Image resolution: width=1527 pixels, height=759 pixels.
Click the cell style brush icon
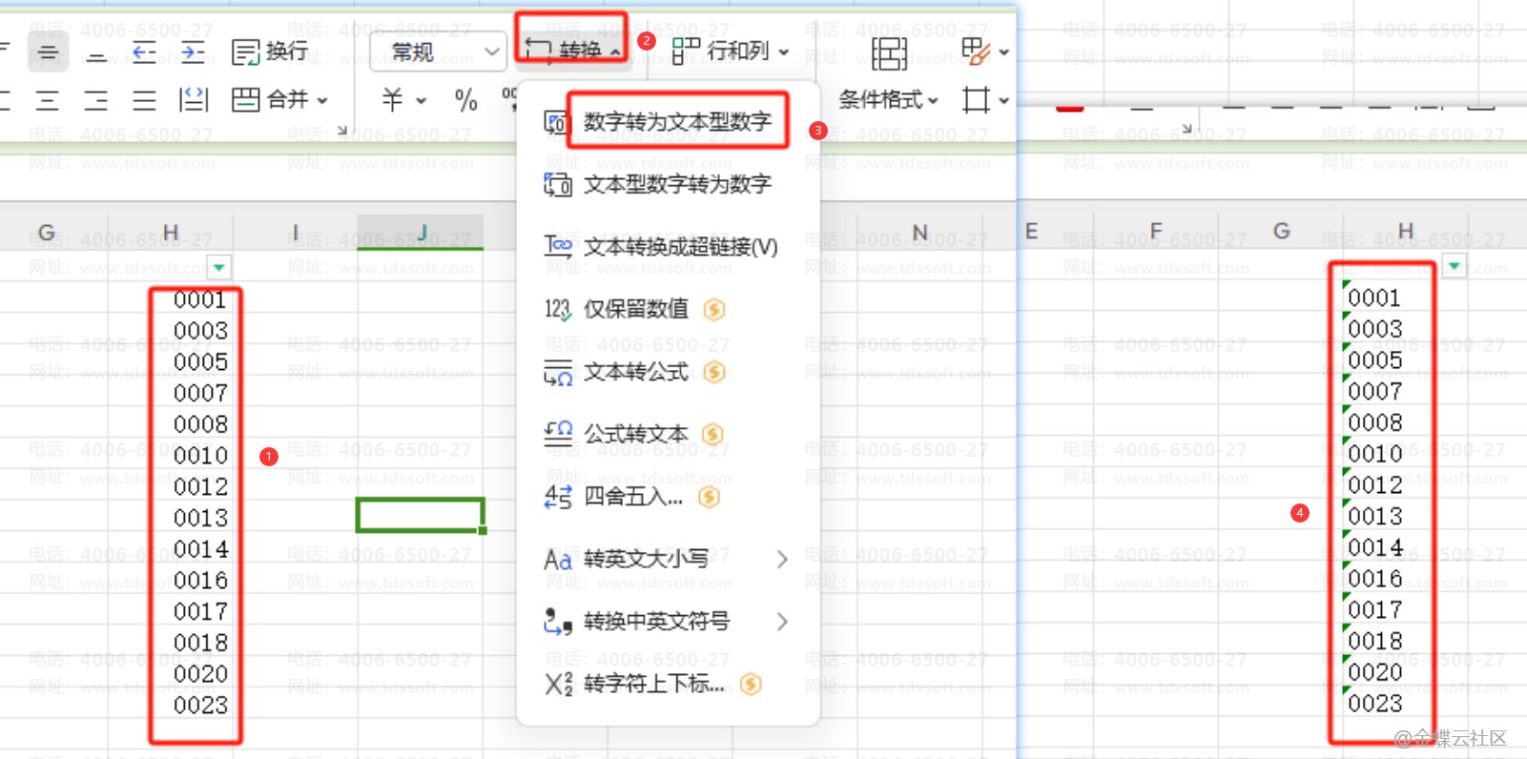pyautogui.click(x=975, y=51)
